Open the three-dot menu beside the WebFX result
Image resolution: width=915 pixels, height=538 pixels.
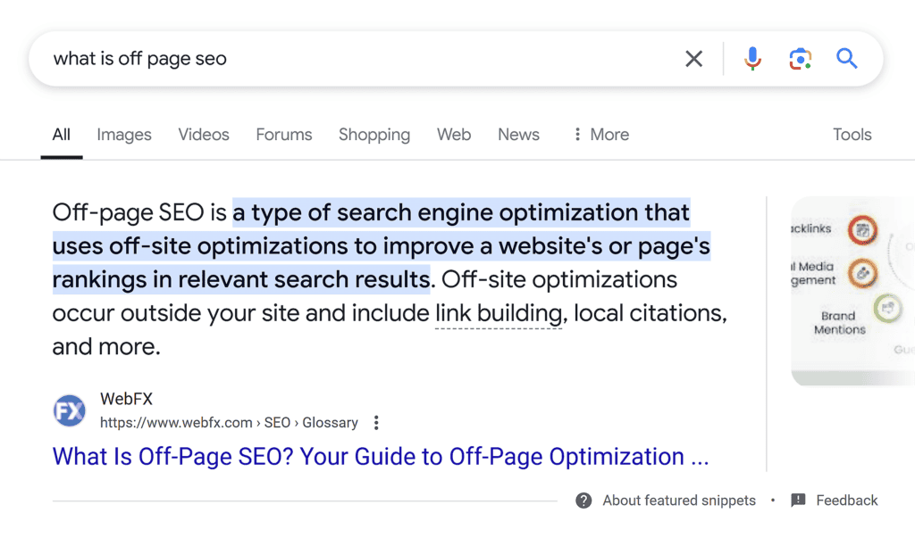tap(376, 423)
